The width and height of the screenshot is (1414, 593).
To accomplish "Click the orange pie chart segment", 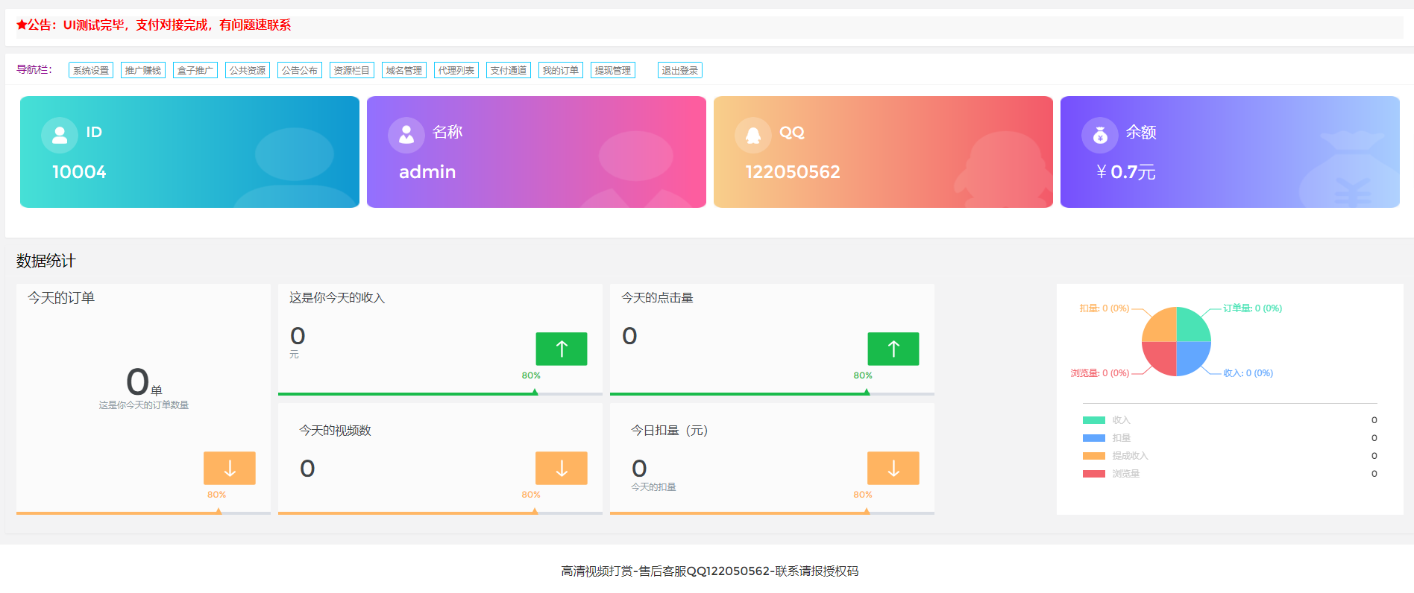I will [1162, 326].
